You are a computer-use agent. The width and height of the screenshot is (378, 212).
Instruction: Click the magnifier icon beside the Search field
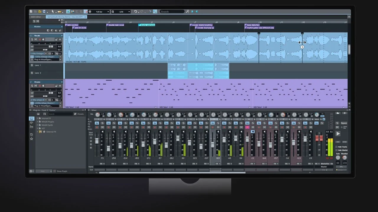pyautogui.click(x=188, y=11)
